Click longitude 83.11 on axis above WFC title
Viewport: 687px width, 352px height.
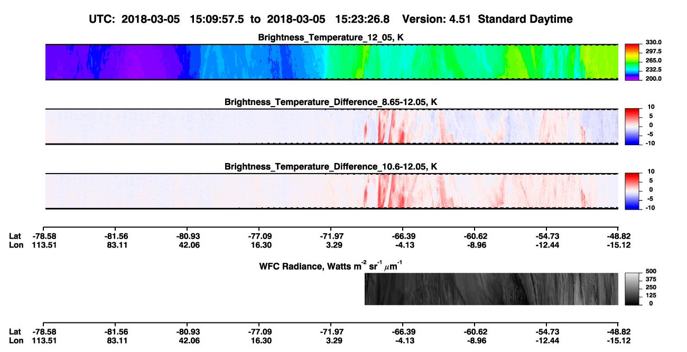(115, 244)
